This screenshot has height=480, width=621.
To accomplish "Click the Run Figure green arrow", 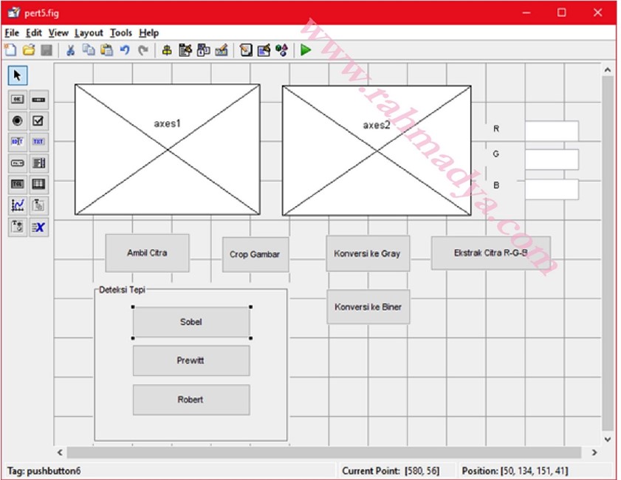I will 306,50.
